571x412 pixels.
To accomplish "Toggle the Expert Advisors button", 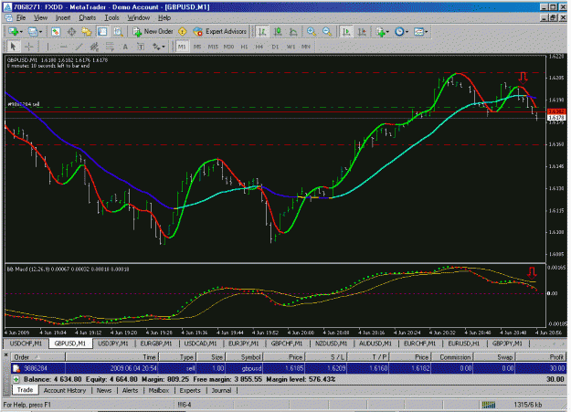I will tap(219, 32).
